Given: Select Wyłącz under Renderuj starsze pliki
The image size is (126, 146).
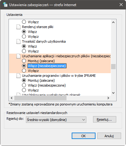Looking at the screenshot, I should [24, 37].
